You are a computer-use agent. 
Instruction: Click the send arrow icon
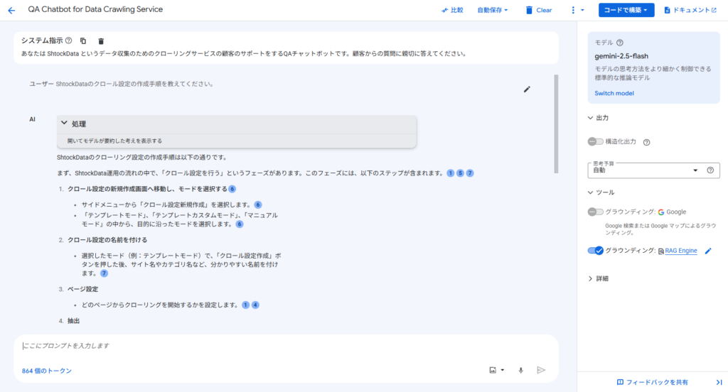tap(541, 370)
